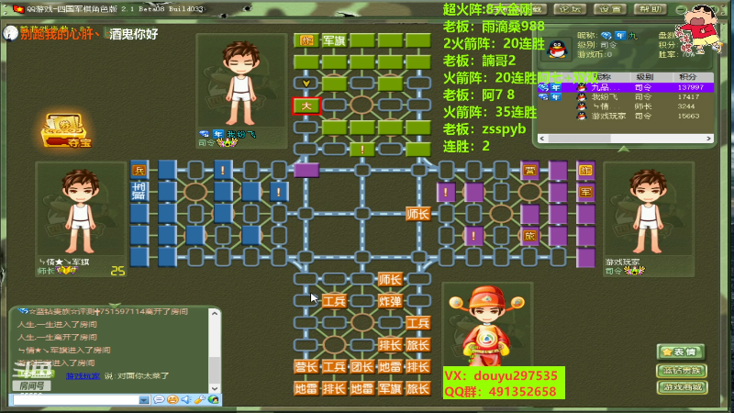This screenshot has width=734, height=413.
Task: Click the wrench tool icon in chat bar
Action: tap(200, 399)
